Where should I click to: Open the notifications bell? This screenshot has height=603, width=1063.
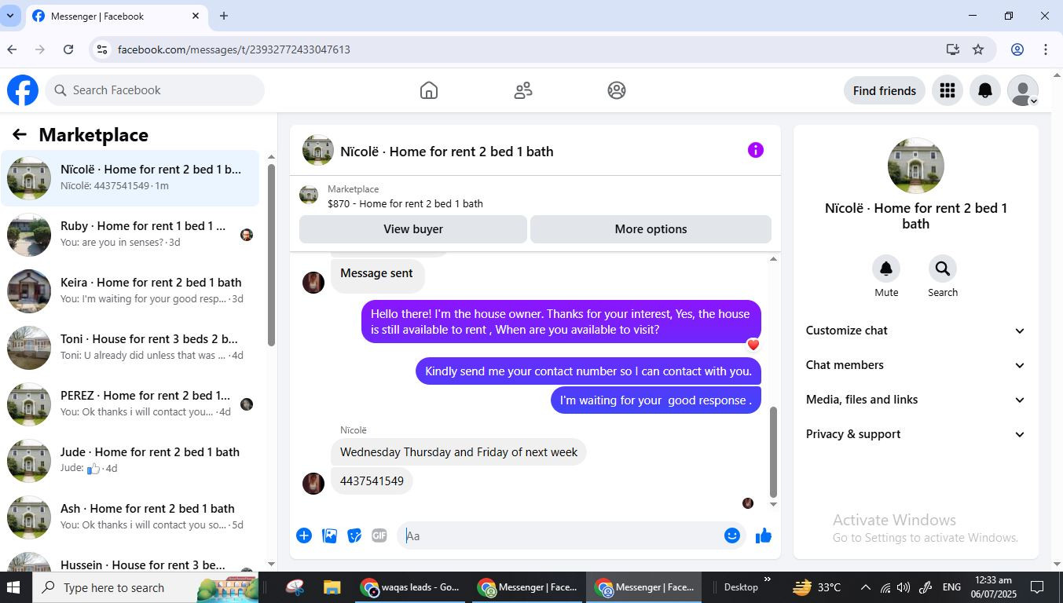(985, 90)
